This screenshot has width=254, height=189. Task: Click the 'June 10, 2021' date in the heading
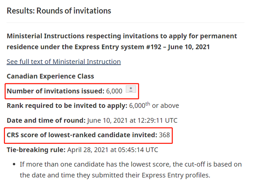tap(188, 47)
